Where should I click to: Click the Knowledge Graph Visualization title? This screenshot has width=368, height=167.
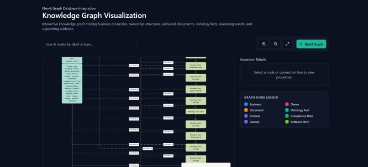coord(94,15)
